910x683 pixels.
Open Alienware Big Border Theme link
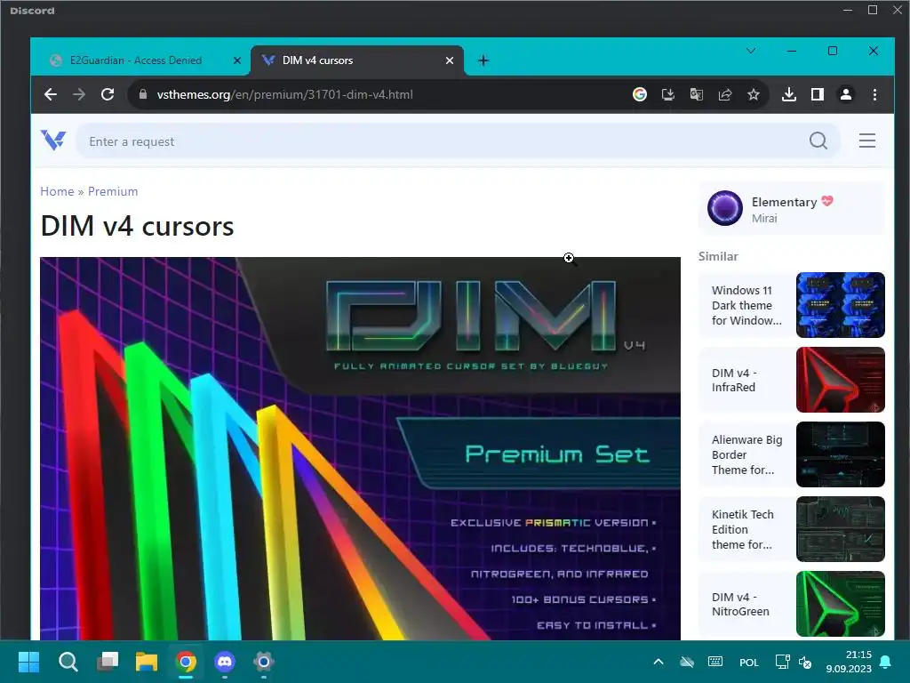click(746, 454)
